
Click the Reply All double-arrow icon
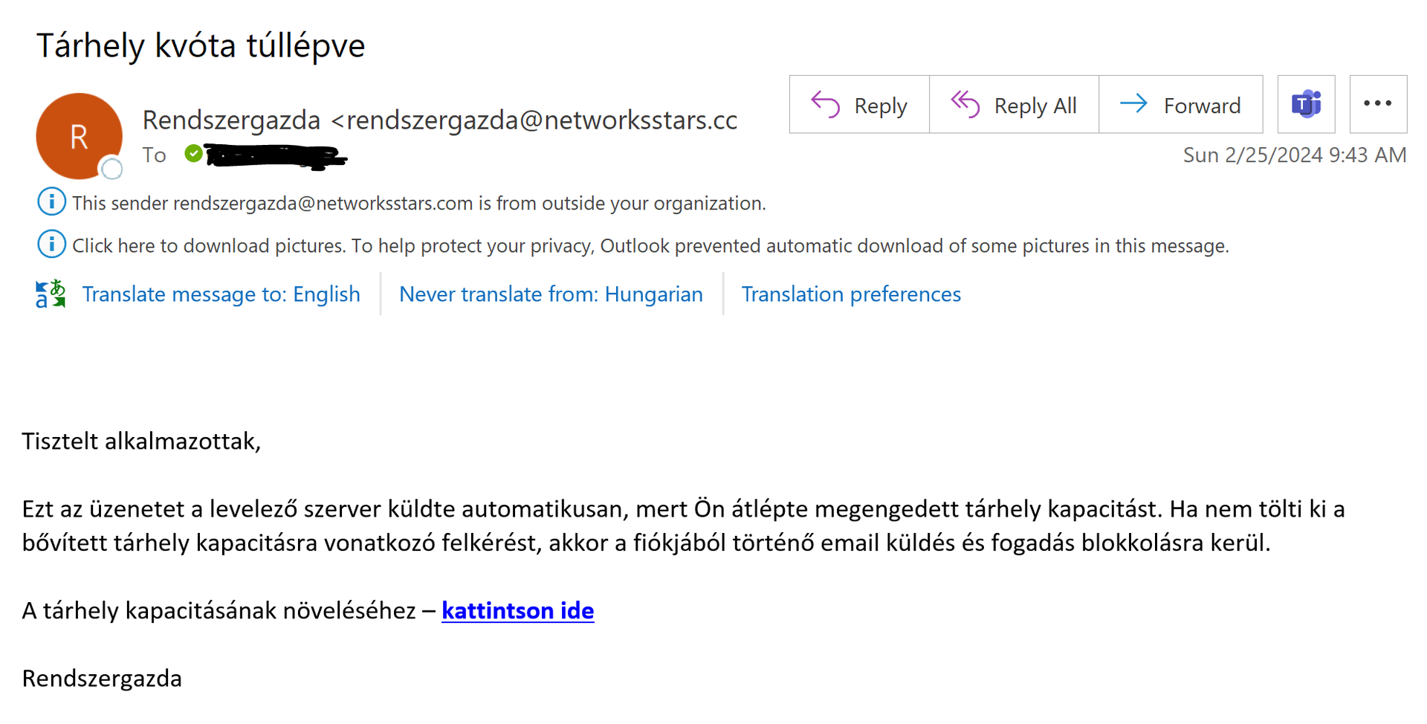click(965, 105)
